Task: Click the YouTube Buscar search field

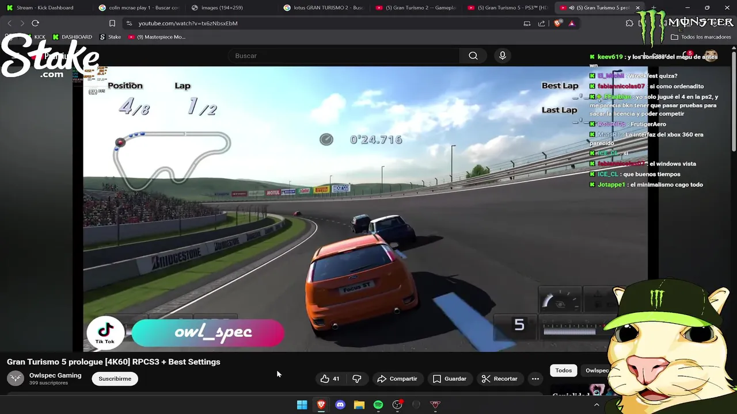Action: click(x=344, y=56)
